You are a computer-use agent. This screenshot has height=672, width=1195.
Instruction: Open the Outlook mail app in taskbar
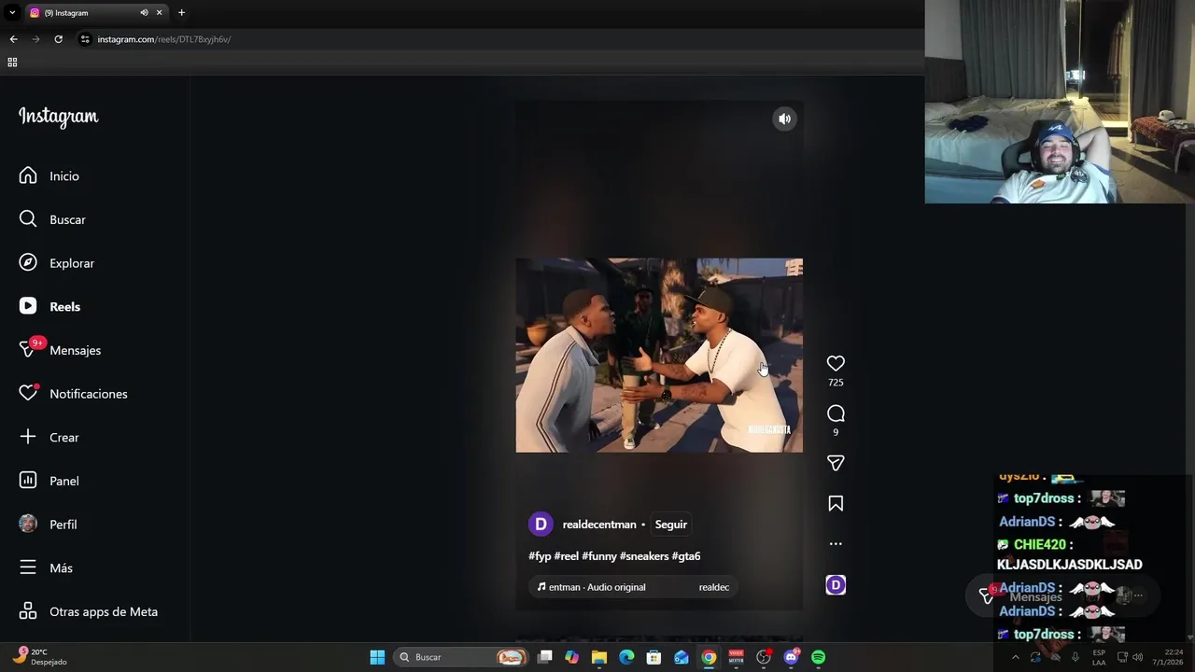click(682, 657)
